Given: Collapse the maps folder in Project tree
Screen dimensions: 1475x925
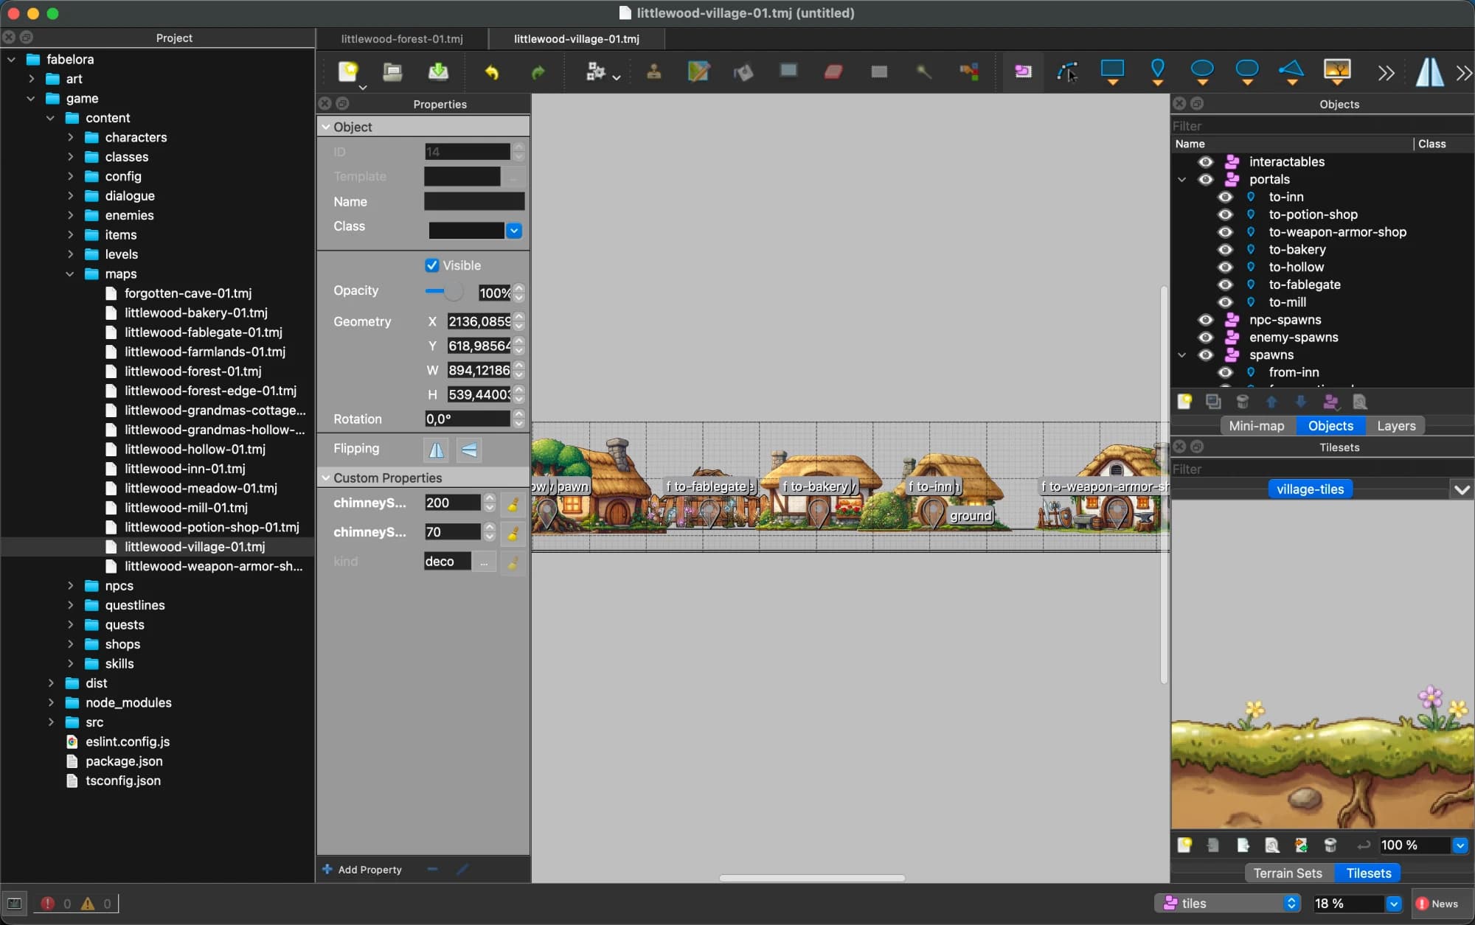Looking at the screenshot, I should [70, 274].
